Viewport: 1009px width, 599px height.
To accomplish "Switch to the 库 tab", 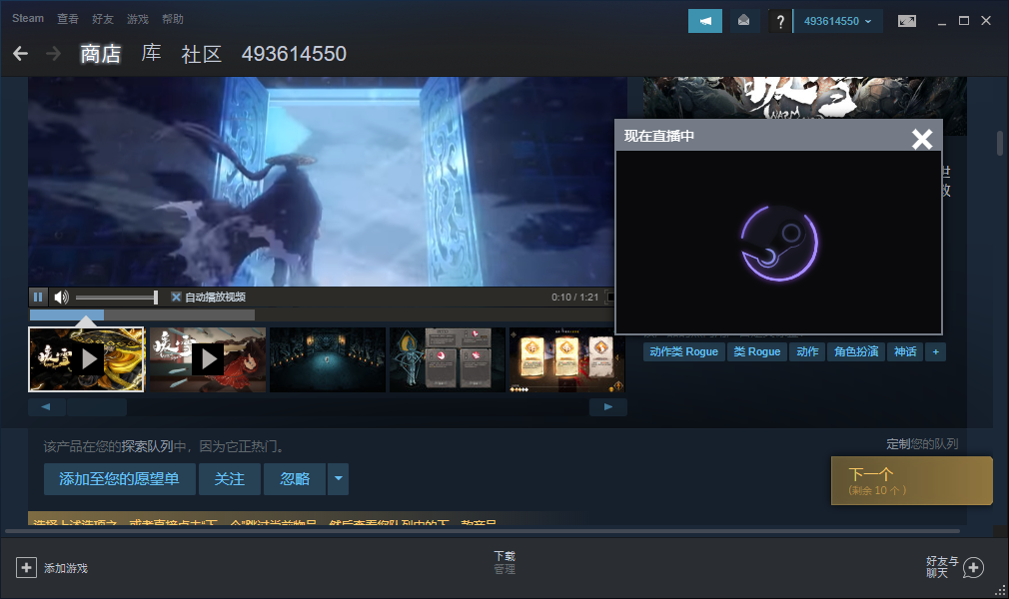I will click(151, 53).
